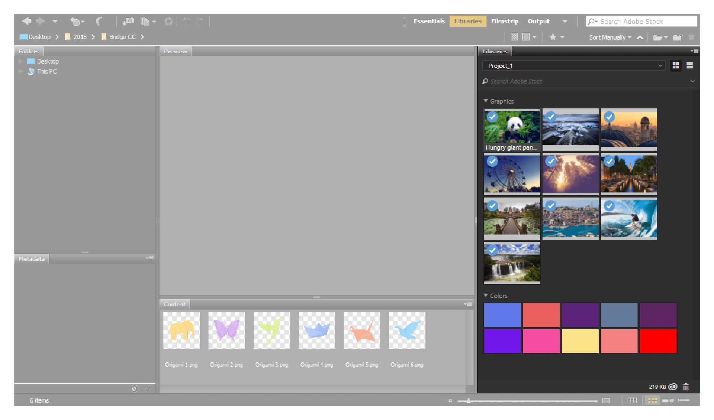Viewport: 714px width, 420px height.
Task: Select the Origami-1.png elephant thumbnail
Action: 181,330
